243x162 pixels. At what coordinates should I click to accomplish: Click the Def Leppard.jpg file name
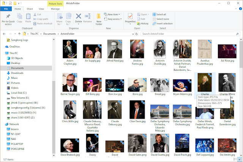click(205, 155)
